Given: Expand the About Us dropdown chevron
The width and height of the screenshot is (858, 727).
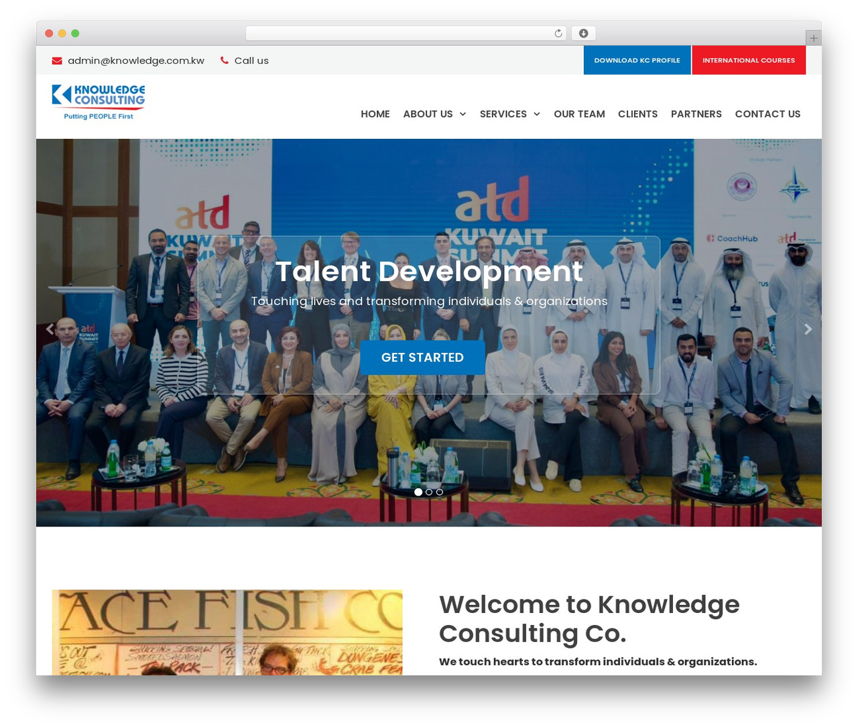Looking at the screenshot, I should (463, 115).
